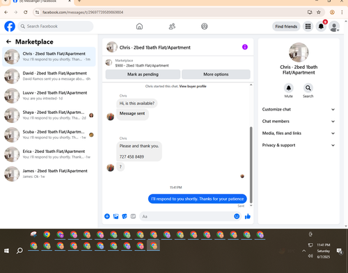This screenshot has height=273, width=348.
Task: Choose a GIF in the composer
Action: click(x=133, y=216)
